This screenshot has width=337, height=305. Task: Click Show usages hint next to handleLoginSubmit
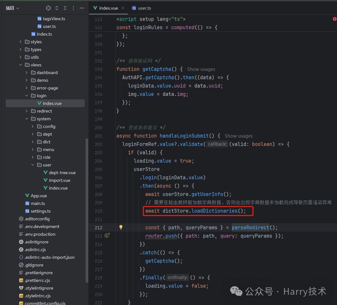click(x=239, y=136)
